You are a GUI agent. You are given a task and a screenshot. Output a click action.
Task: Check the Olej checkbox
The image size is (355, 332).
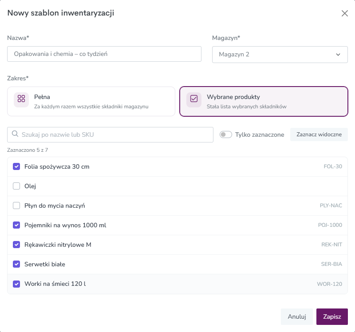pyautogui.click(x=16, y=186)
